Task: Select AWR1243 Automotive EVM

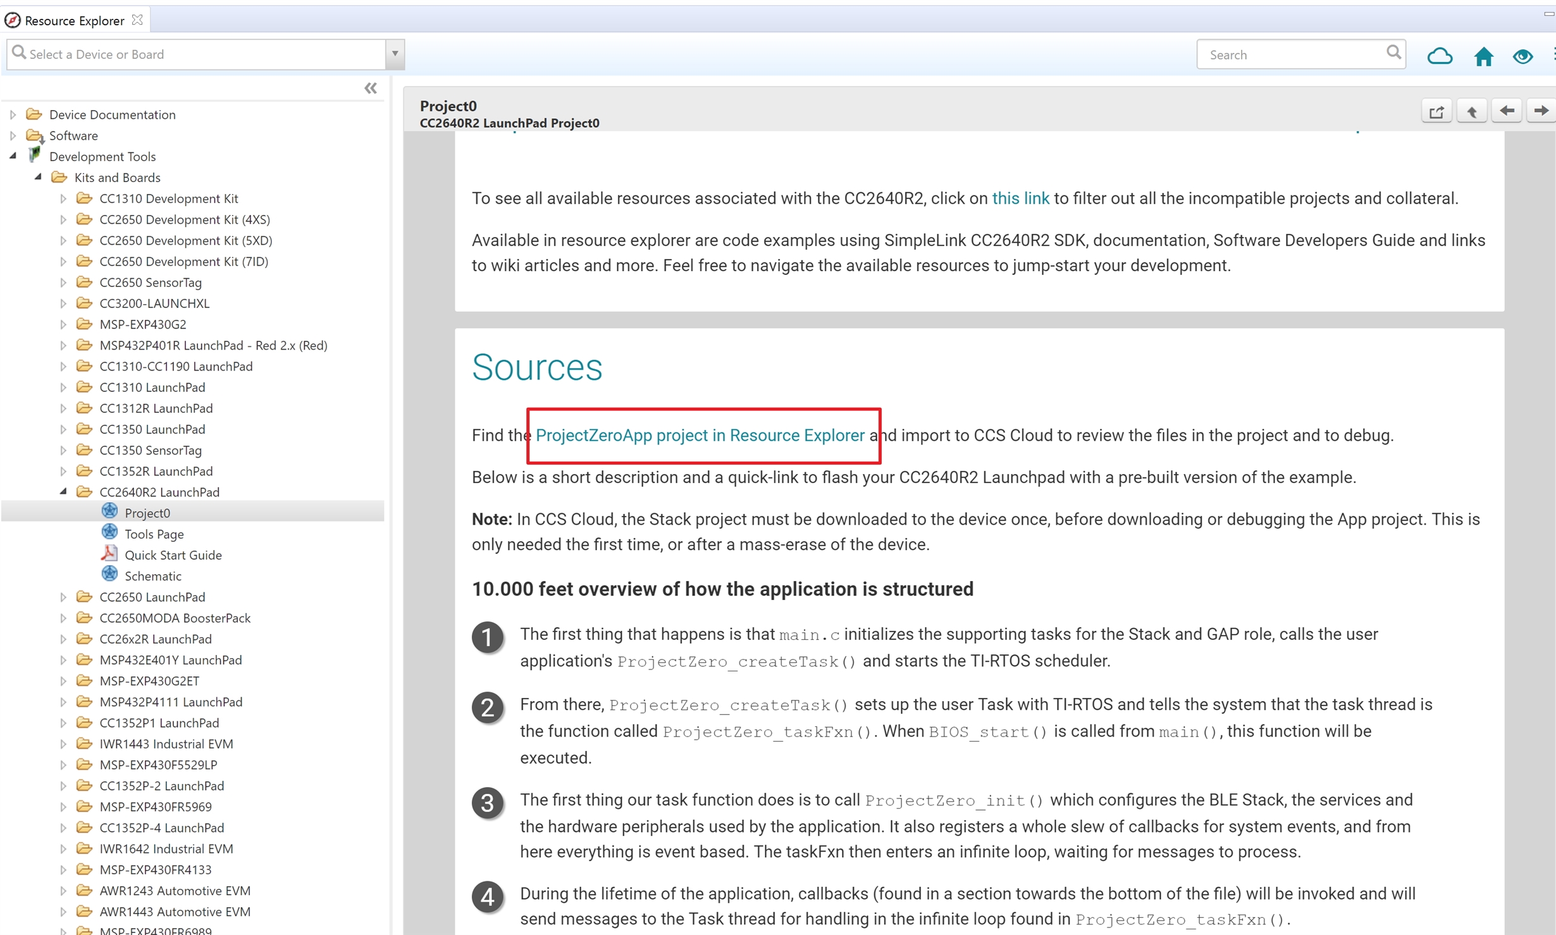Action: [x=175, y=891]
